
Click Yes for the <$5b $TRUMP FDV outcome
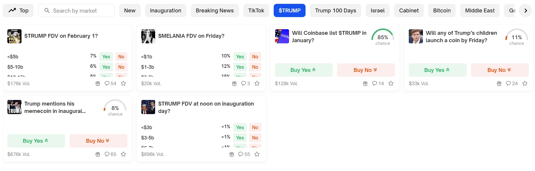(x=106, y=57)
